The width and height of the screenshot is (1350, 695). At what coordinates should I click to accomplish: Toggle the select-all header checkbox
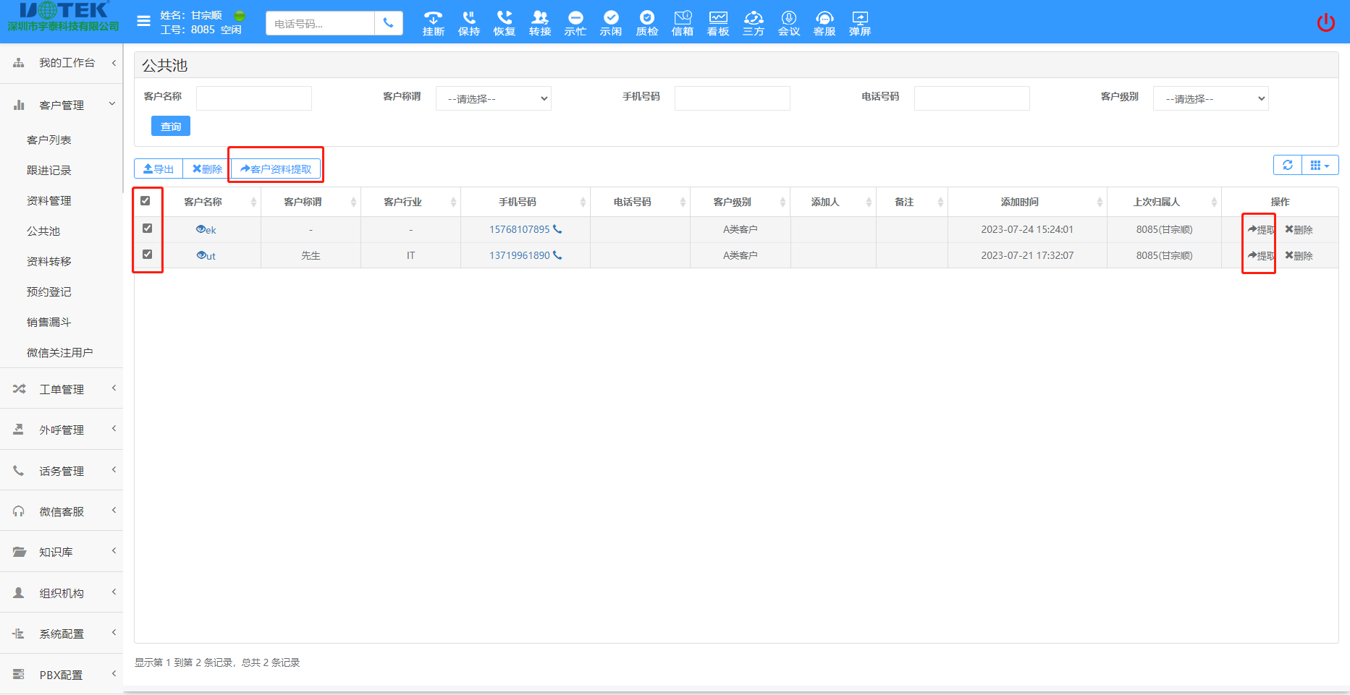tap(145, 201)
